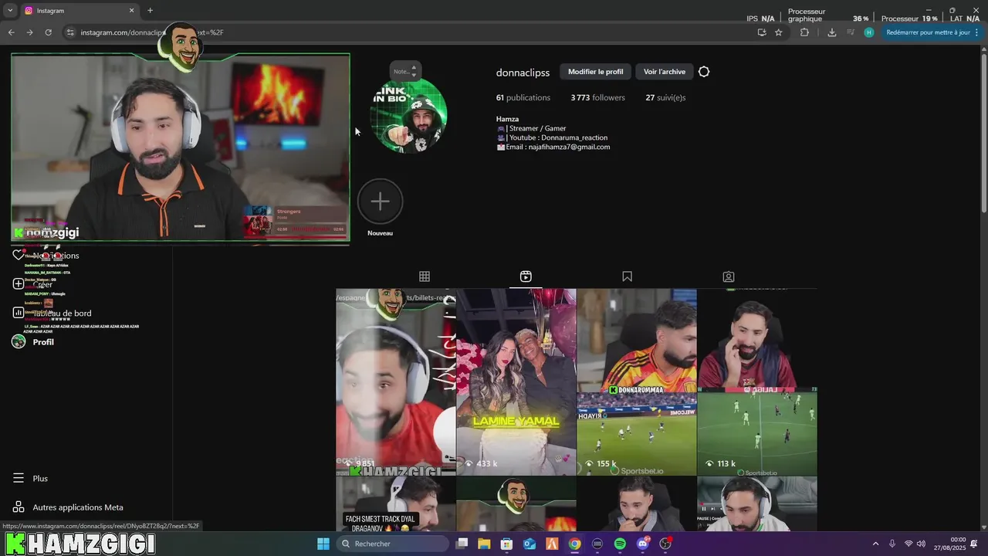Open the Note bubble above avatar
The height and width of the screenshot is (556, 988).
tap(405, 71)
